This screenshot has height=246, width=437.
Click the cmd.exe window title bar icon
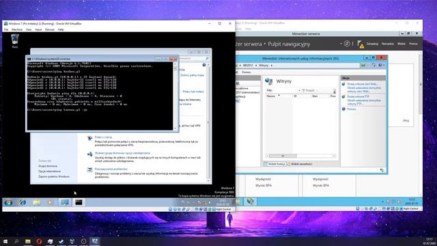tap(29, 59)
